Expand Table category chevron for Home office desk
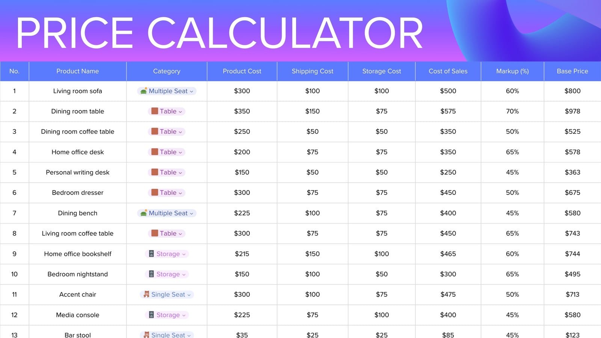Viewport: 601px width, 338px height. pyautogui.click(x=180, y=152)
